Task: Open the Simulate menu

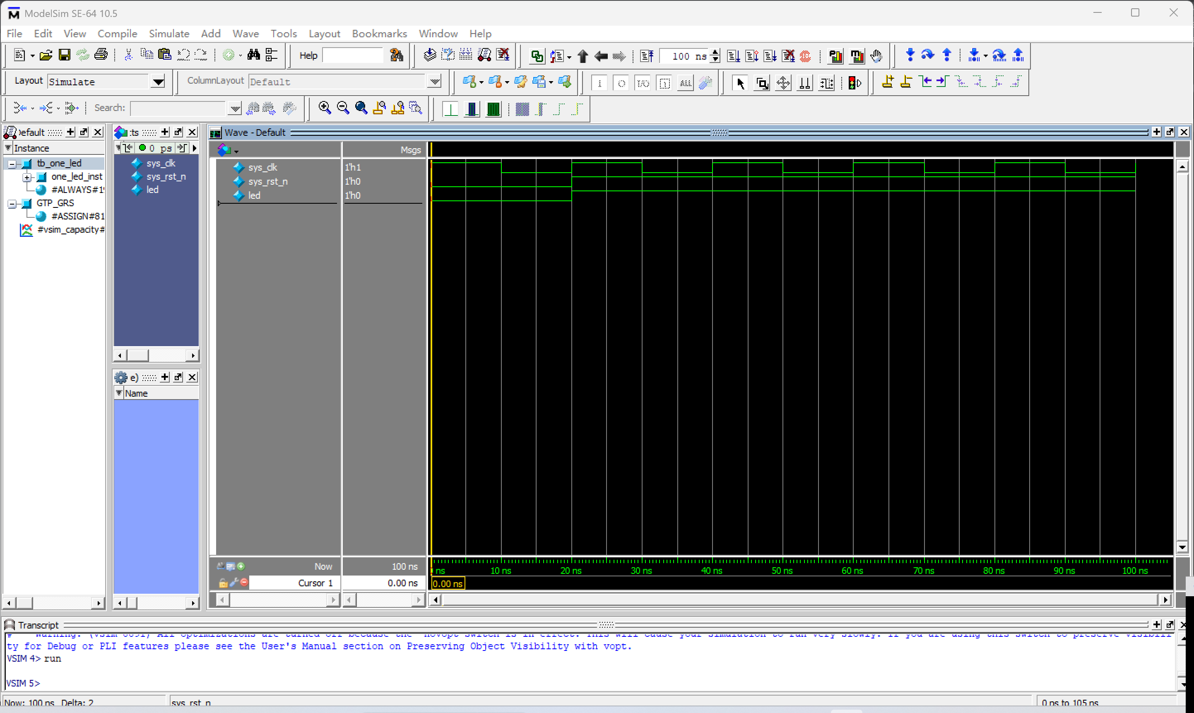Action: click(169, 34)
